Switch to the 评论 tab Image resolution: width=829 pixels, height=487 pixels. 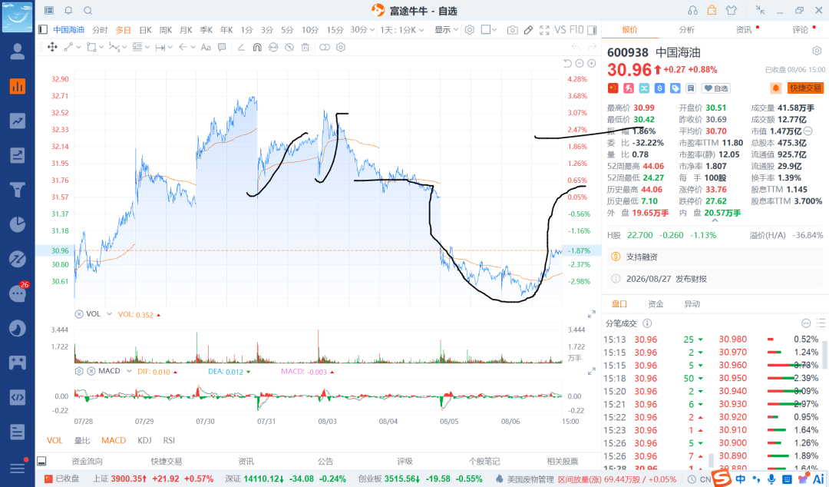tap(801, 30)
